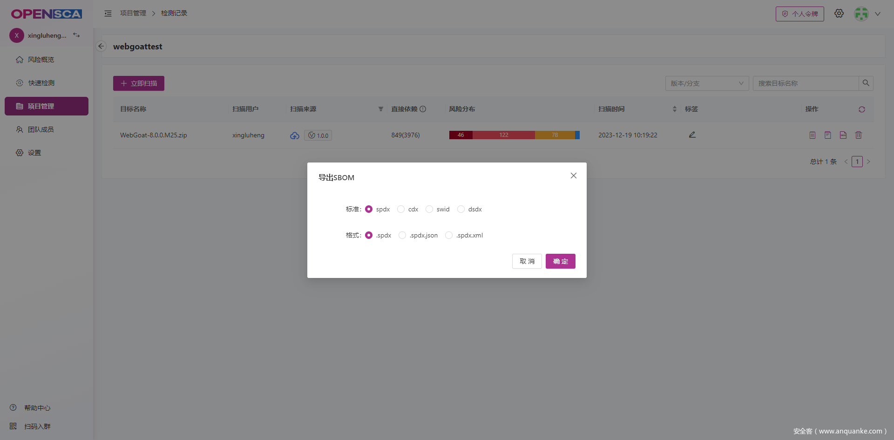Click the 取消 button in dialog
894x440 pixels.
point(527,261)
